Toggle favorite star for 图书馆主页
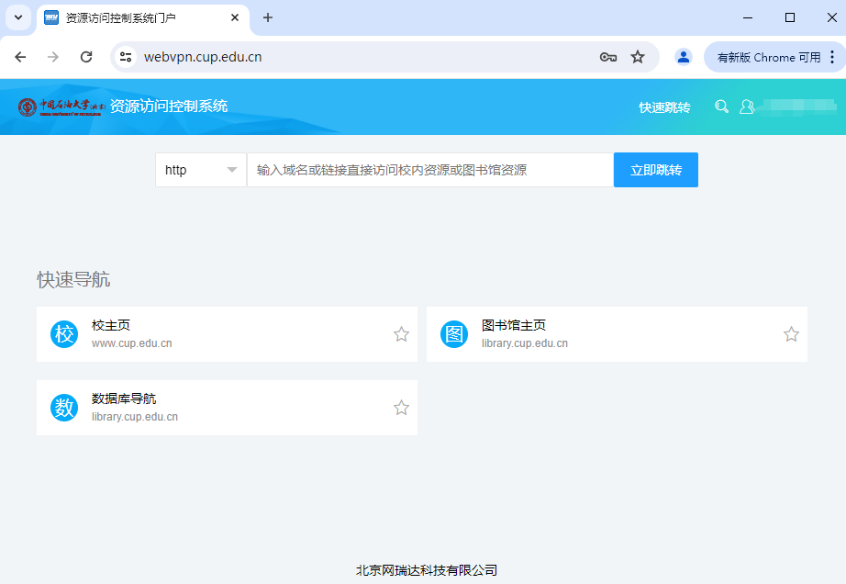 [x=791, y=334]
